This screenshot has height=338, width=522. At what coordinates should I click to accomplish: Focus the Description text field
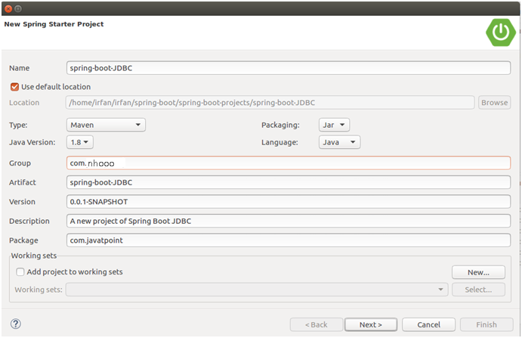tap(289, 221)
